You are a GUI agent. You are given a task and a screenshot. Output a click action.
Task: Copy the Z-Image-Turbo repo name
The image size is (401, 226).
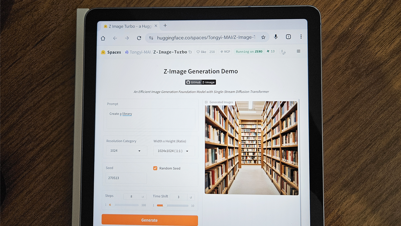pos(190,52)
